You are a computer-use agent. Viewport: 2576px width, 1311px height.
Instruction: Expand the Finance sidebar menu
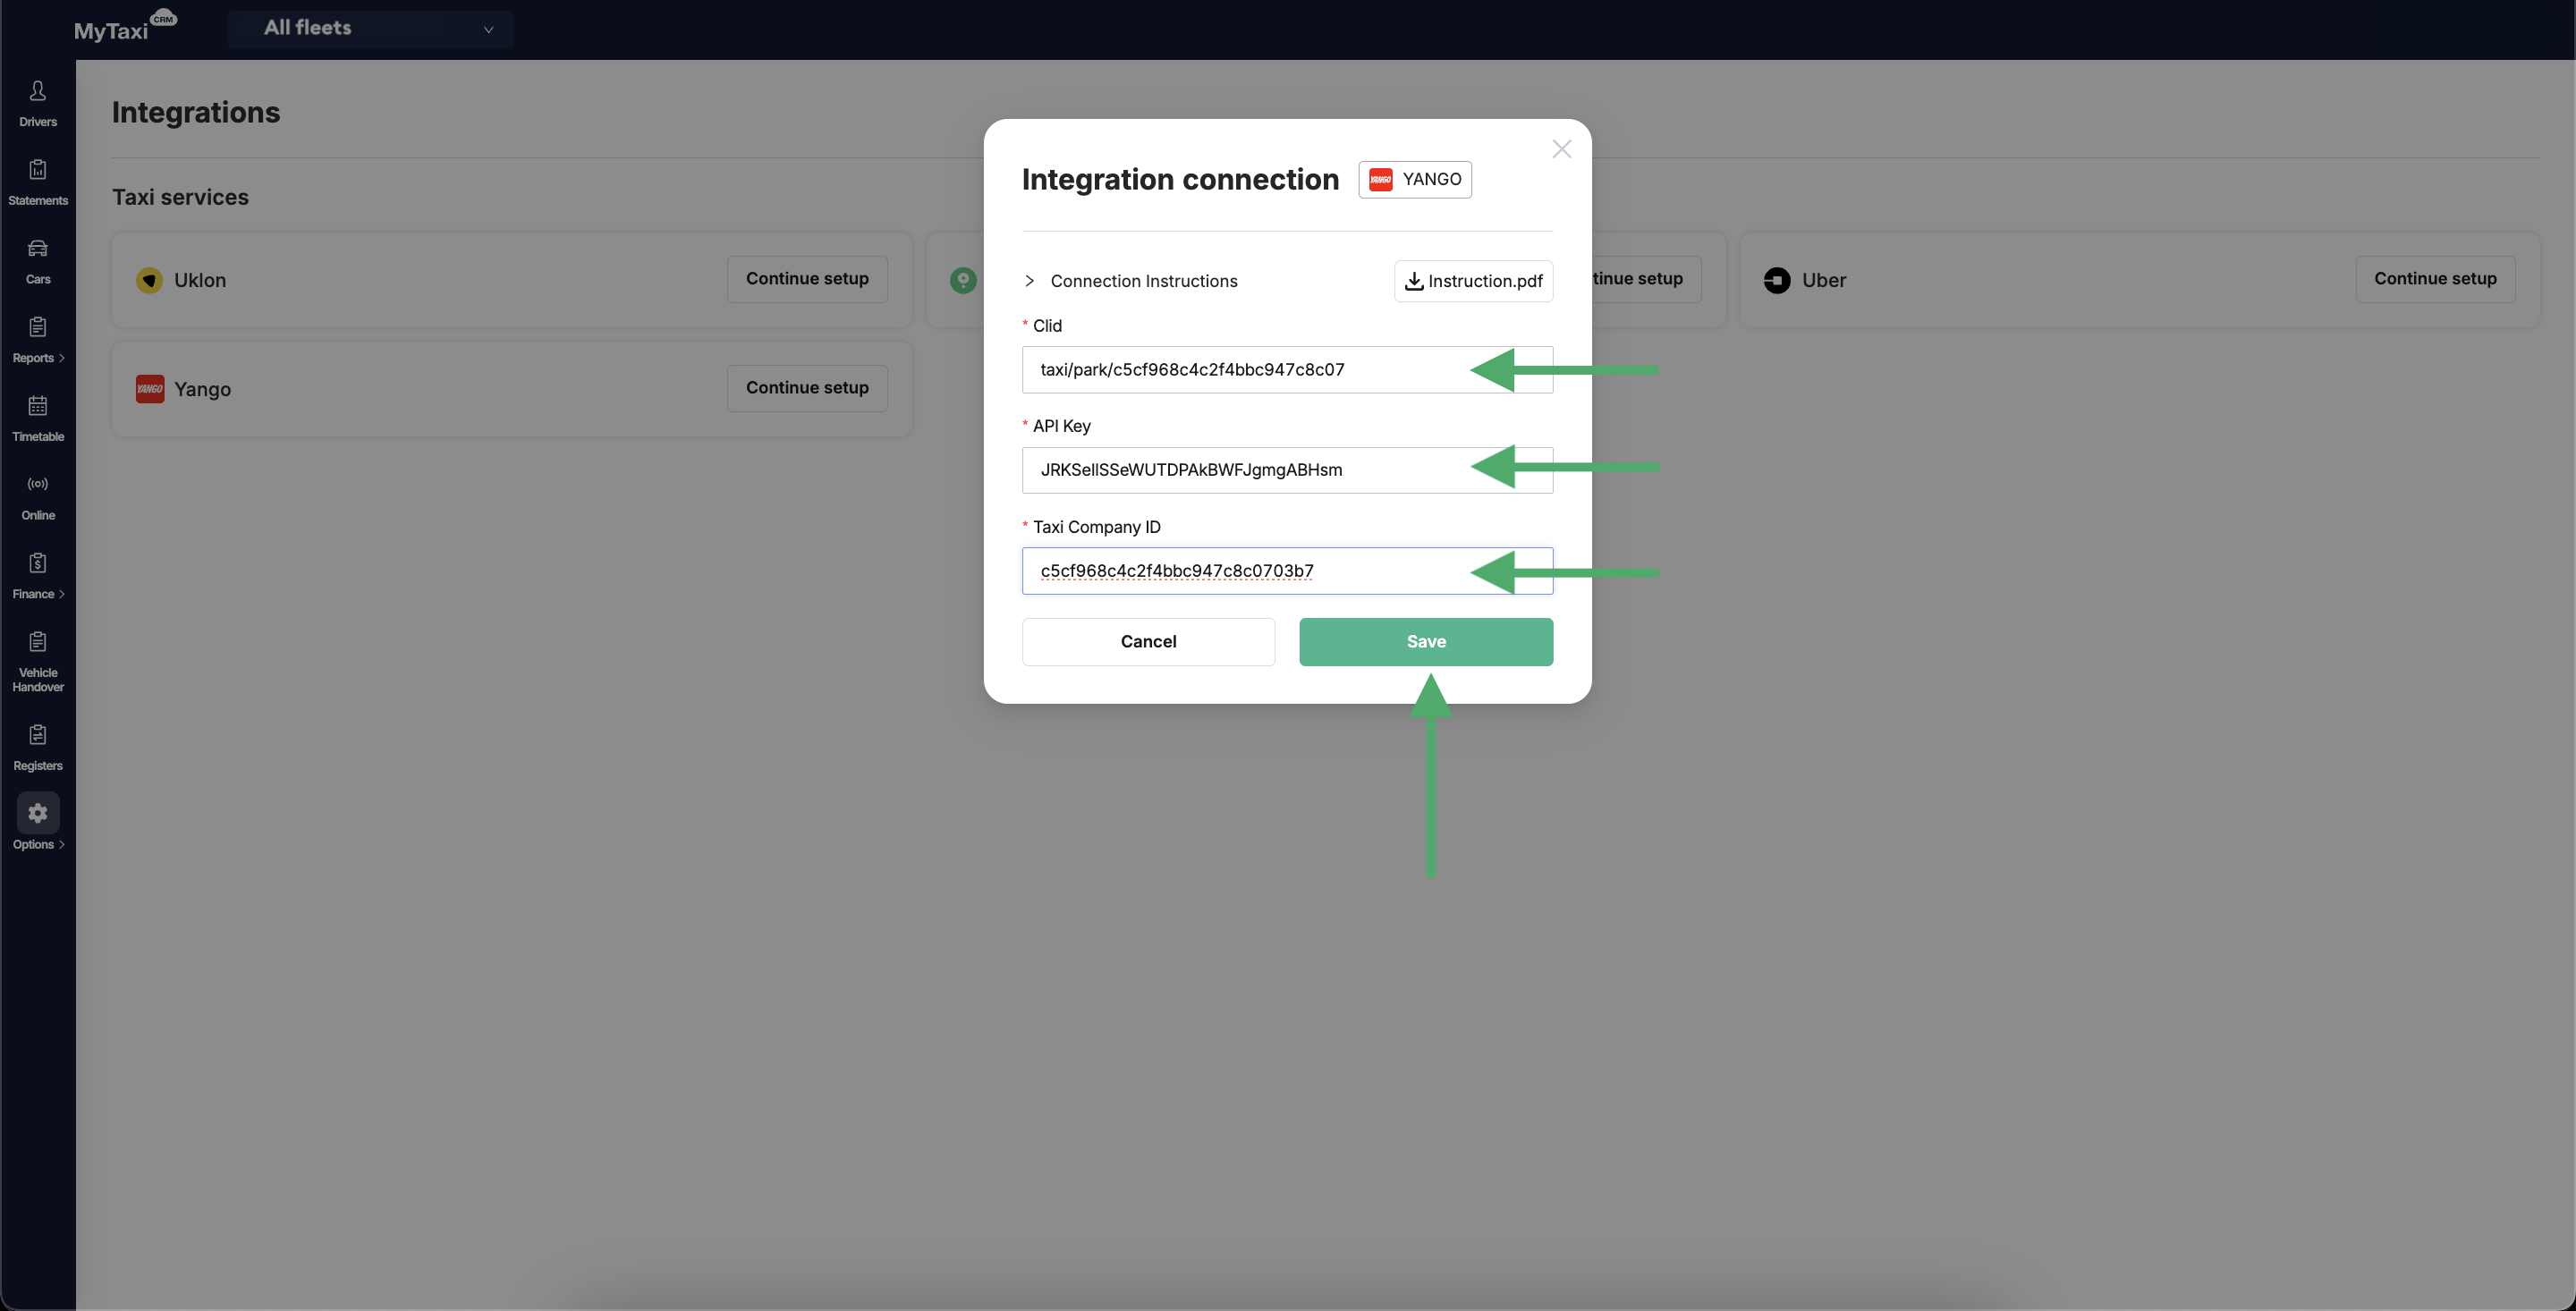(x=38, y=577)
